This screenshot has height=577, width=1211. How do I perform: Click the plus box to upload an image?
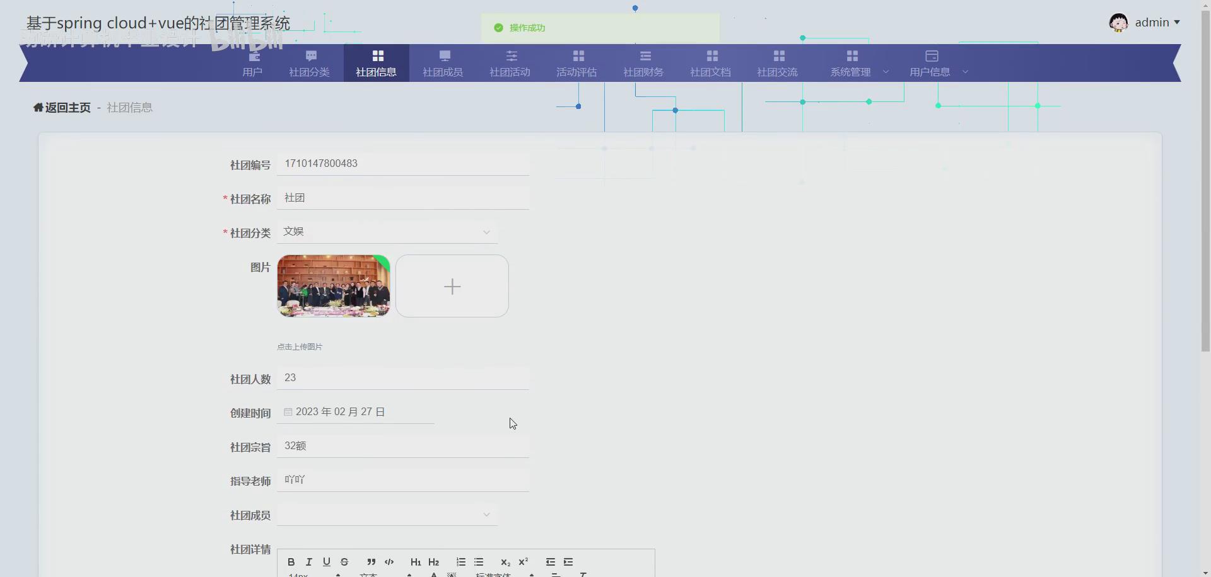click(452, 286)
